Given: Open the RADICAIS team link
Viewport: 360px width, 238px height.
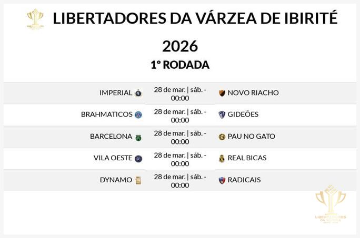Looking at the screenshot, I should 244,180.
